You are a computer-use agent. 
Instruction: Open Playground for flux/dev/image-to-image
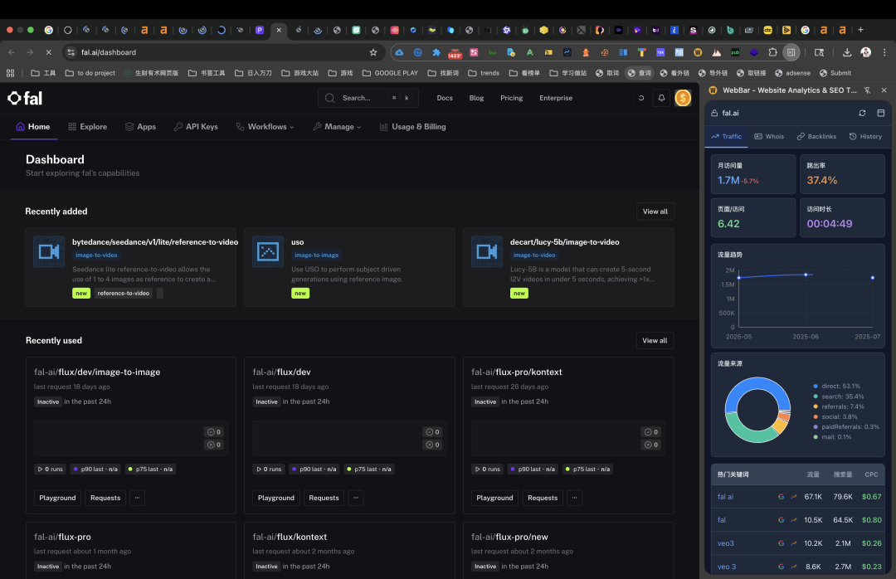tap(57, 498)
